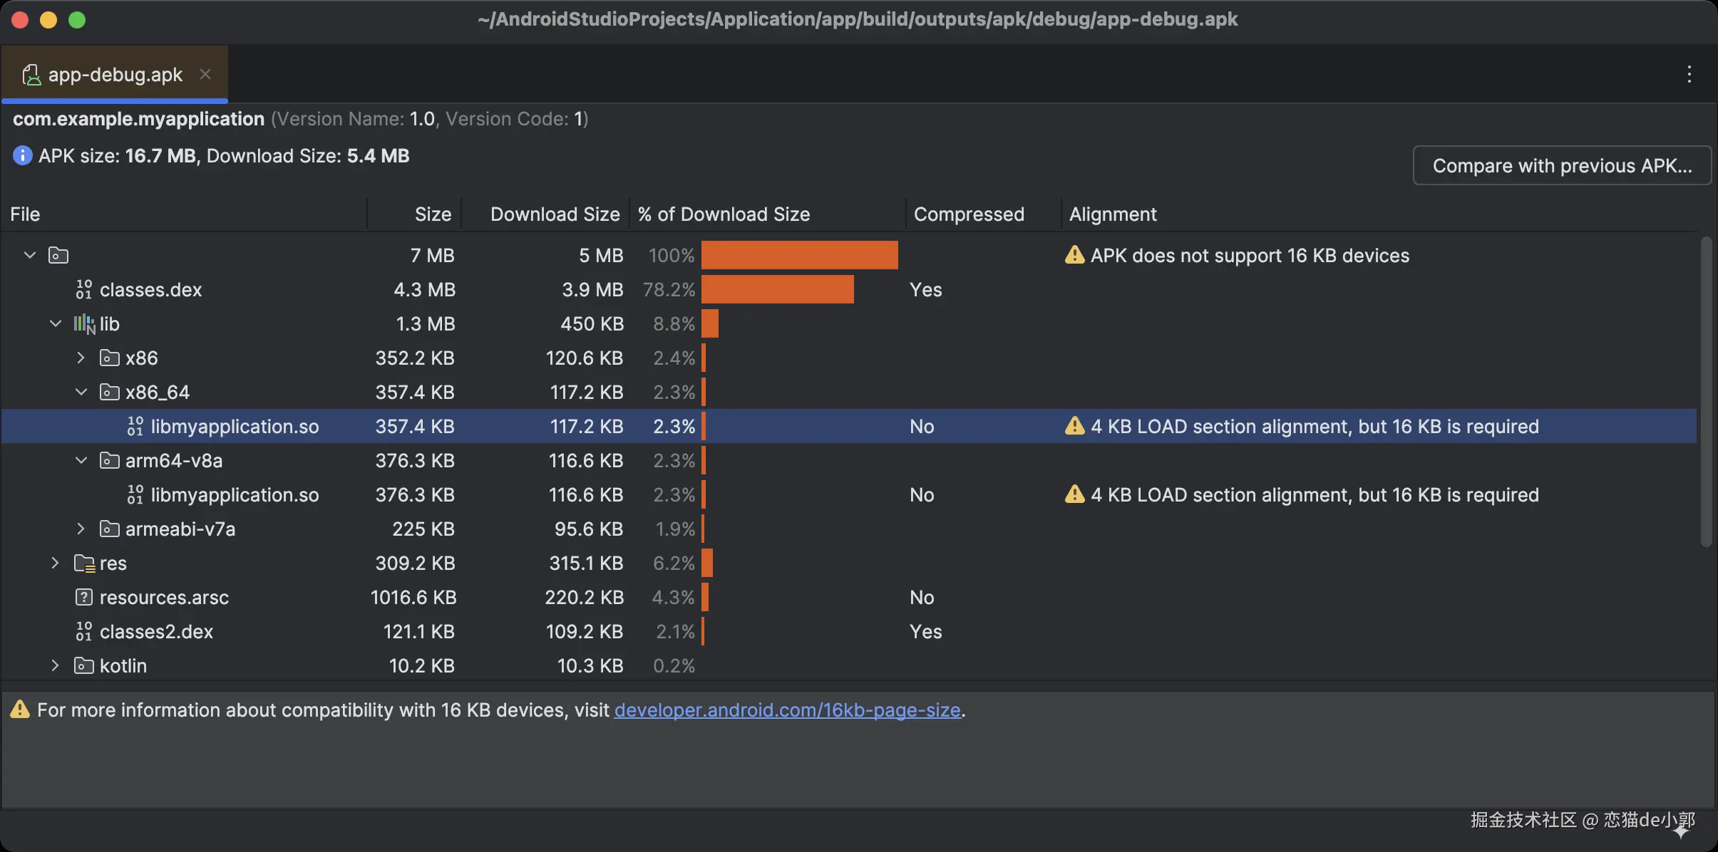This screenshot has height=852, width=1718.
Task: Click the lib native library folder icon
Action: (x=84, y=324)
